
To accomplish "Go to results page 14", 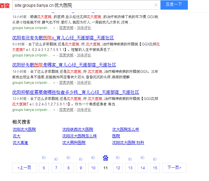I will pyautogui.click(x=143, y=168).
